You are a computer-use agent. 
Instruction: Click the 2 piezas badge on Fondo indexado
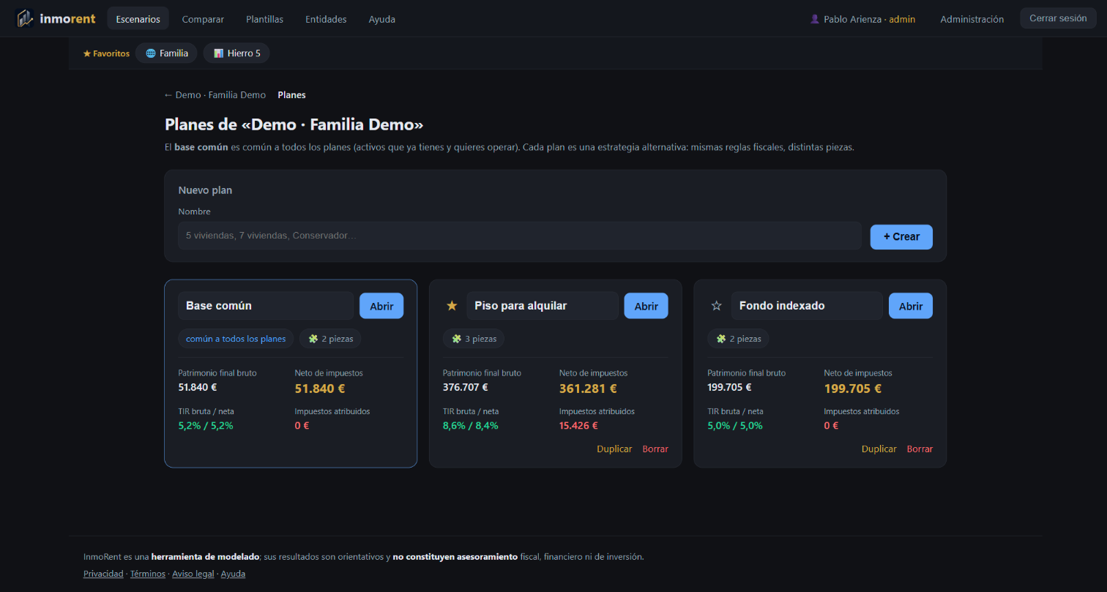tap(738, 339)
